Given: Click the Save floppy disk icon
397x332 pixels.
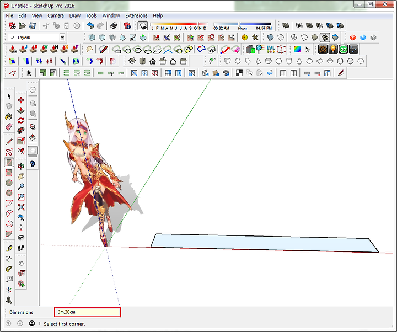Looking at the screenshot, I should 33,25.
